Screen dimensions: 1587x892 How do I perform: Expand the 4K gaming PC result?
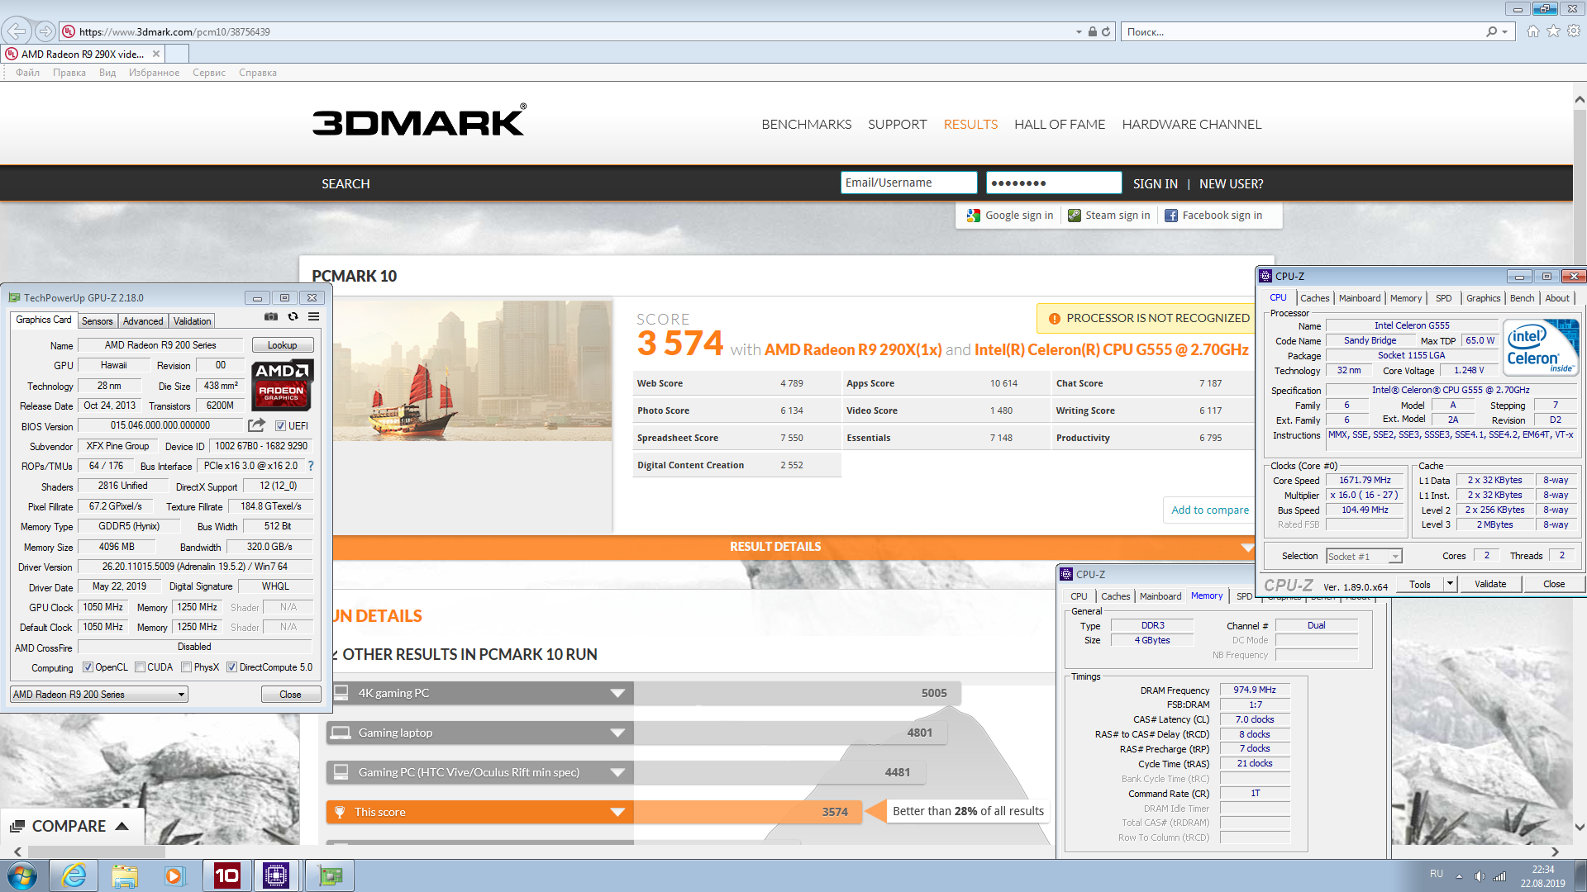tap(617, 694)
